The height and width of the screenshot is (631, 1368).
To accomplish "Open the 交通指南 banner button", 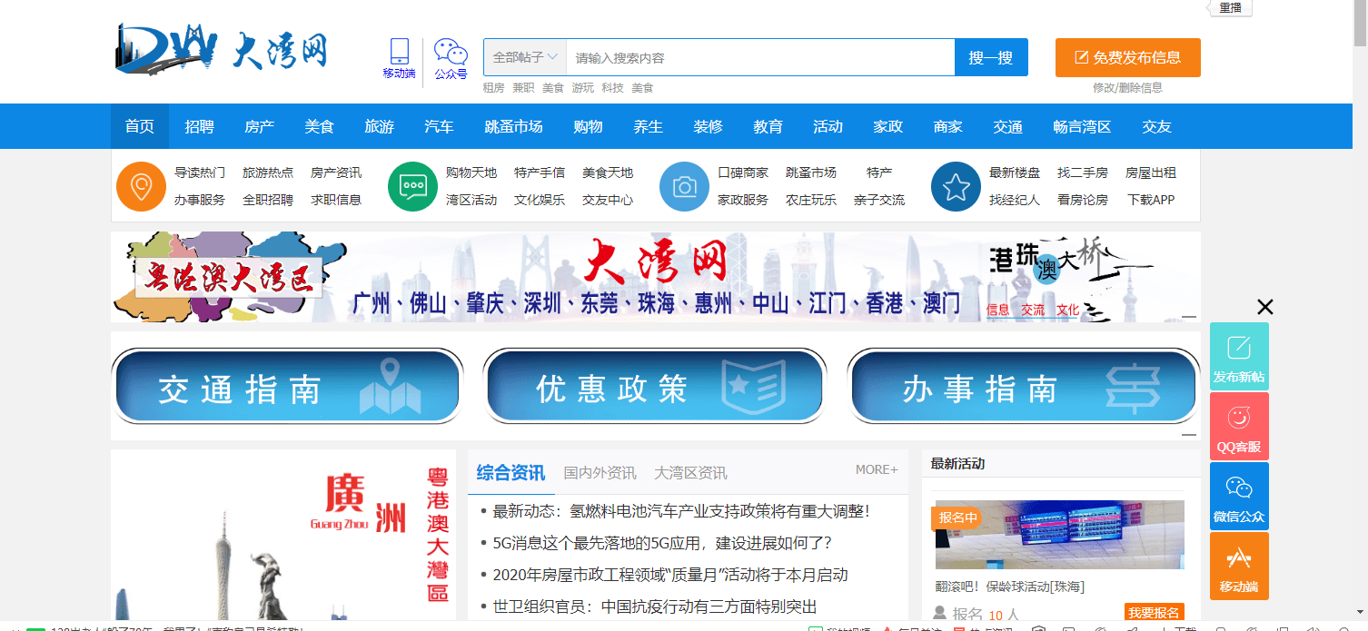I will (x=287, y=387).
